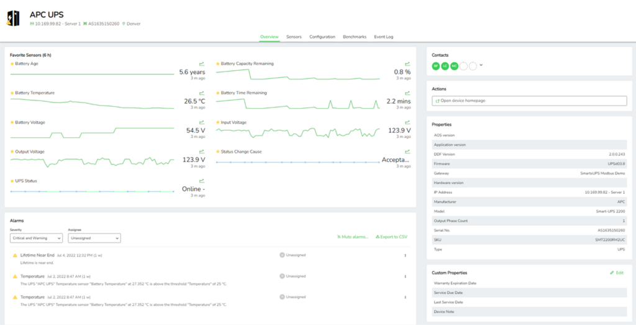Click Export to CSV link
636x325 pixels.
[x=391, y=237]
